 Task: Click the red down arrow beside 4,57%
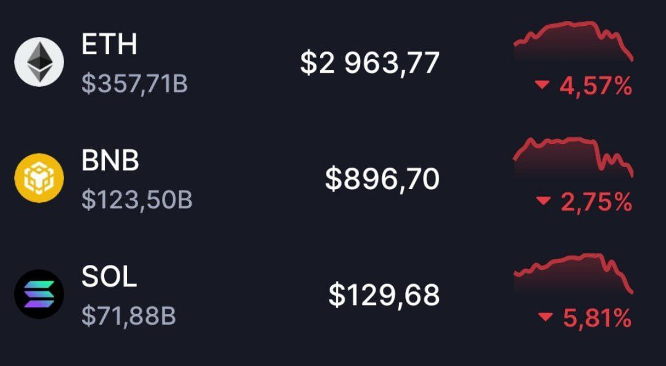[542, 86]
